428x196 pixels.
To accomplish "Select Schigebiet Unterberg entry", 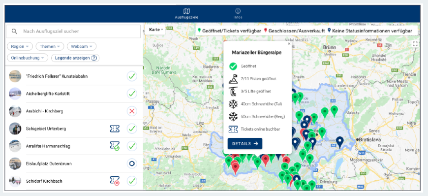I will click(74, 129).
